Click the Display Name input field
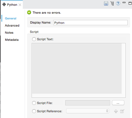Viewport: 132px width, 118px height. (x=90, y=23)
